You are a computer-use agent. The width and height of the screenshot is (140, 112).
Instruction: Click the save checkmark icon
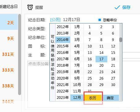(117, 7)
